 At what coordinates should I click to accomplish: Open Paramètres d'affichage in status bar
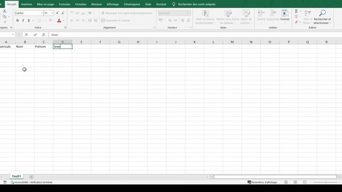(262, 182)
